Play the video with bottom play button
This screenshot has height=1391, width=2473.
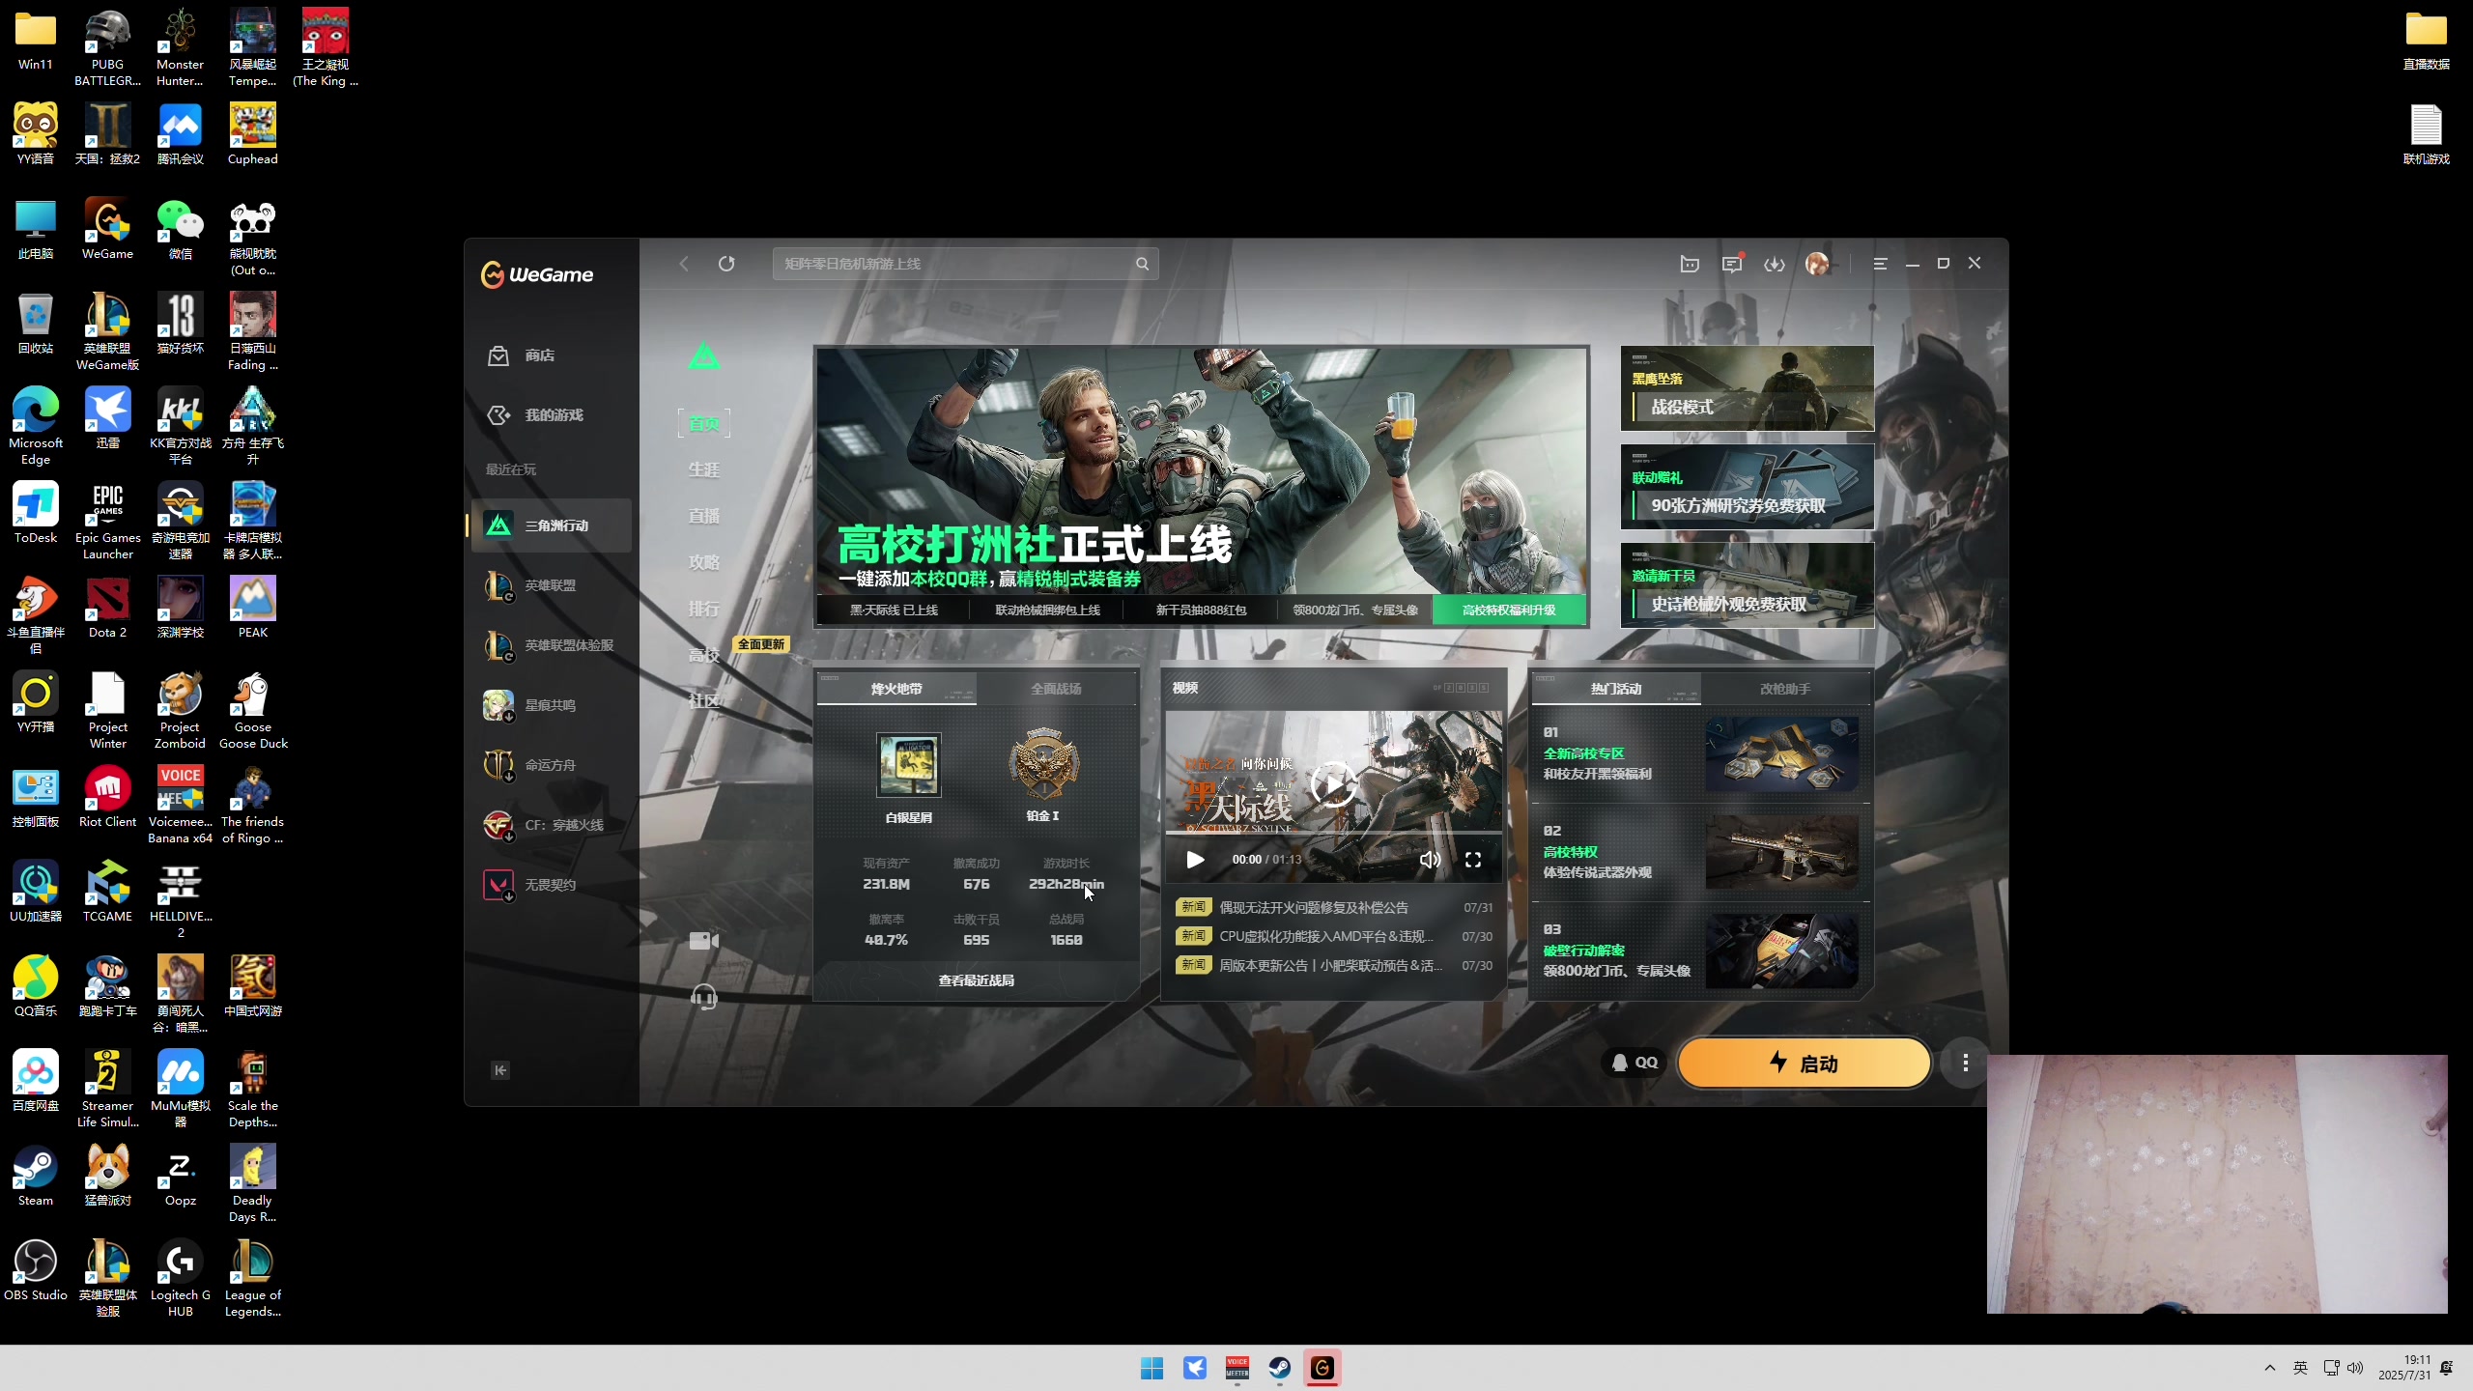[1195, 860]
